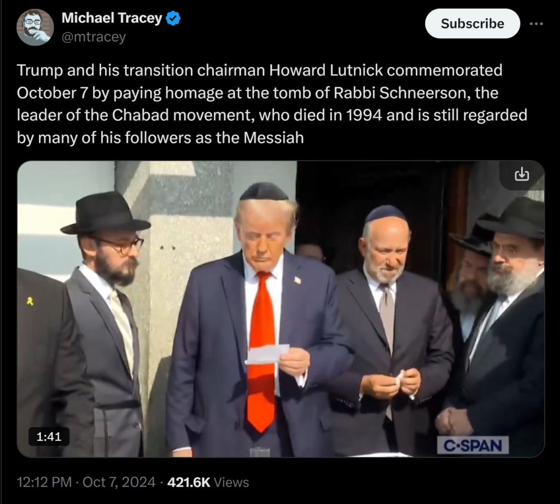Viewport: 560px width, 504px height.
Task: View the 421.6K view count
Action: click(189, 482)
